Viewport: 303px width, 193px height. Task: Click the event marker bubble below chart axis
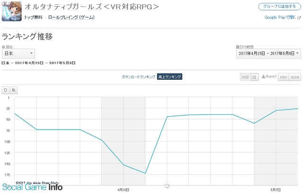167,186
